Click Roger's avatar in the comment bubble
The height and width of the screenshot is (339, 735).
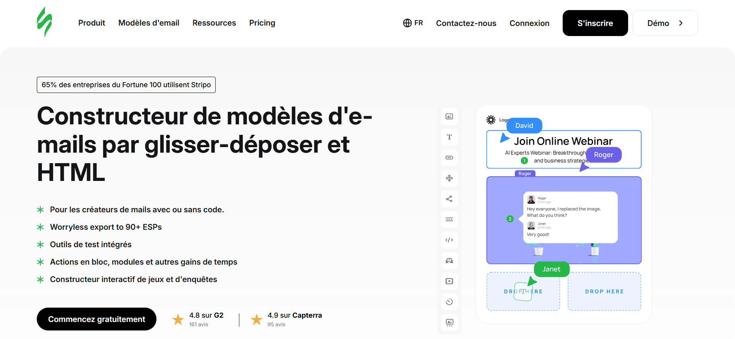[531, 200]
